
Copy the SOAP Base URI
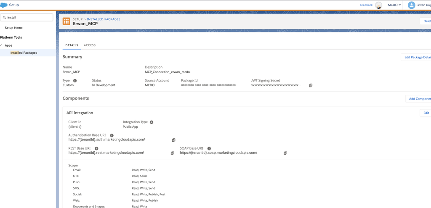[x=285, y=153]
